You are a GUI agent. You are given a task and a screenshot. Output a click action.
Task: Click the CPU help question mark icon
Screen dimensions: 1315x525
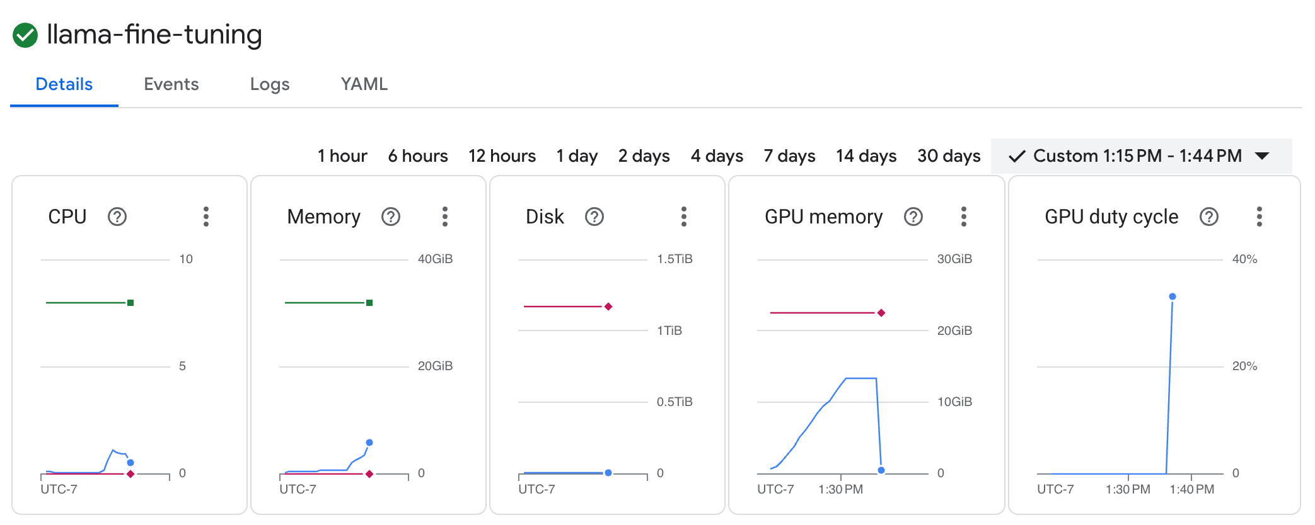[x=117, y=217]
